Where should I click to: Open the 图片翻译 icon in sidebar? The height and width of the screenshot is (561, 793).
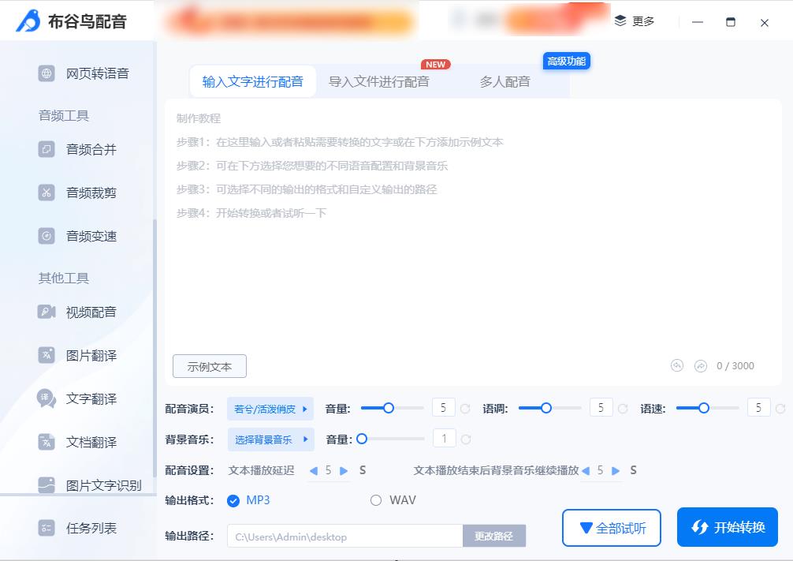tap(47, 355)
